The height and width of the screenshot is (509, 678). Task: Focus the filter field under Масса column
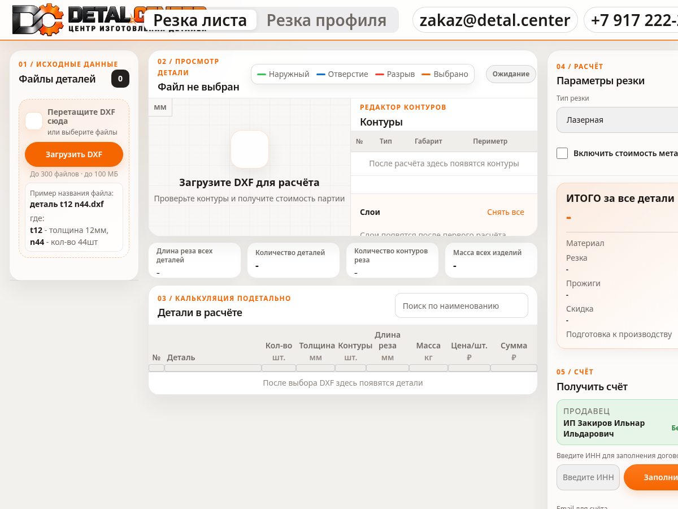428,368
